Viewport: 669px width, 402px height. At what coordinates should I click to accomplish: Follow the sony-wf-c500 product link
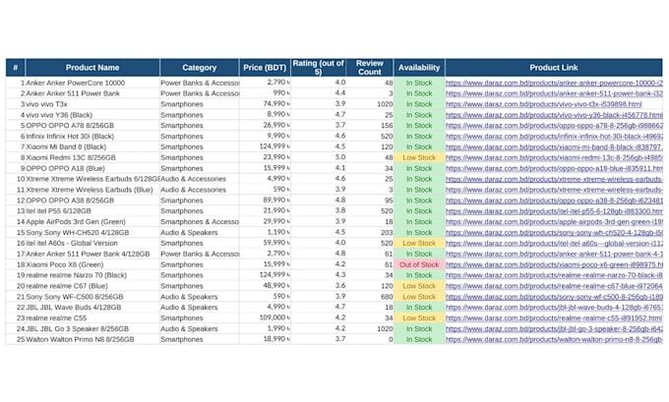point(554,297)
